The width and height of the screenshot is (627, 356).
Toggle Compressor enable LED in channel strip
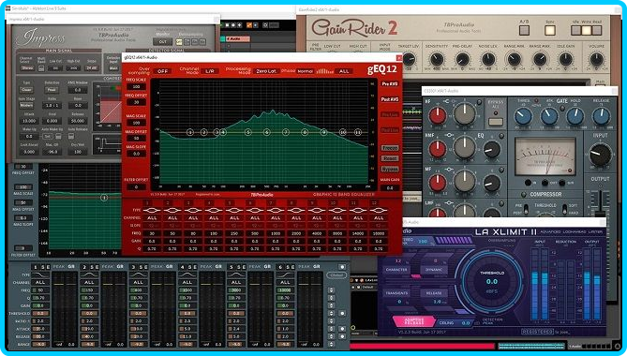(x=524, y=194)
